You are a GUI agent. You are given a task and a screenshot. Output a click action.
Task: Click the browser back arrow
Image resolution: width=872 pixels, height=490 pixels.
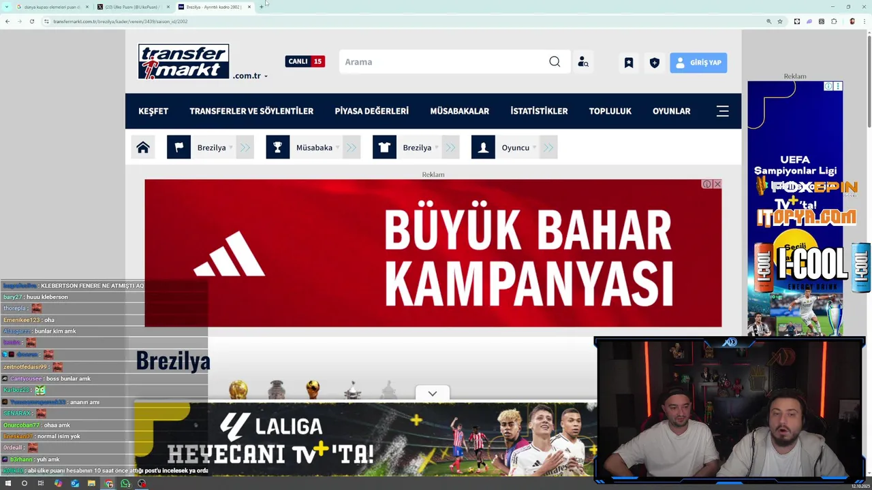(7, 21)
